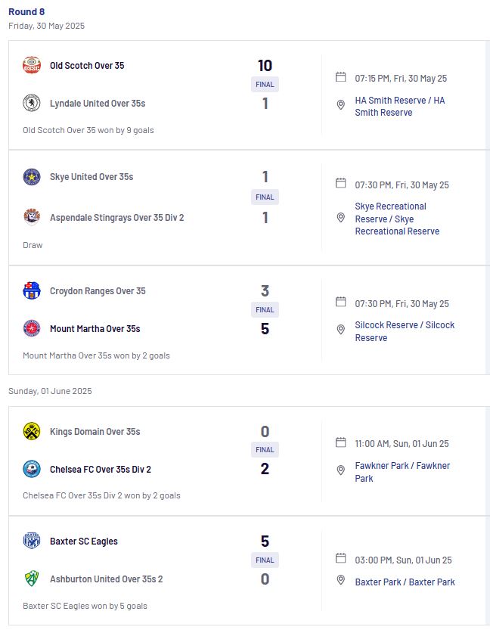The image size is (490, 630).
Task: Click the Mount Martha Over 35s logo
Action: pos(32,328)
